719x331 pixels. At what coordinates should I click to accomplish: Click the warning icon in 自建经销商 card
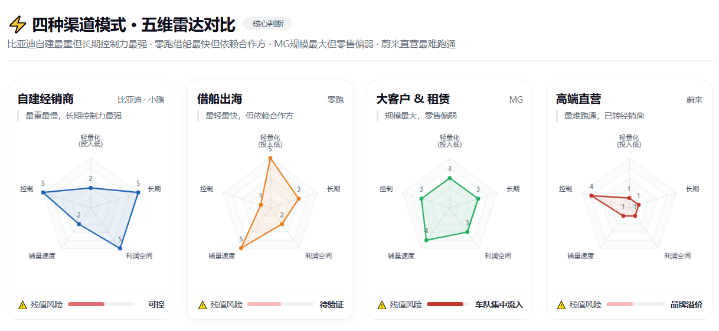tap(23, 305)
